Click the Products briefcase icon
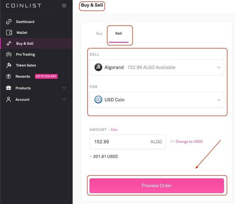235x204 pixels. [9, 88]
